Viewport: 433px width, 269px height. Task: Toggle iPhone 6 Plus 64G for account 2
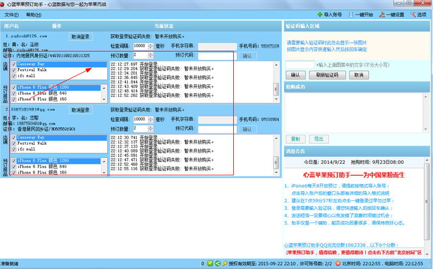14,167
